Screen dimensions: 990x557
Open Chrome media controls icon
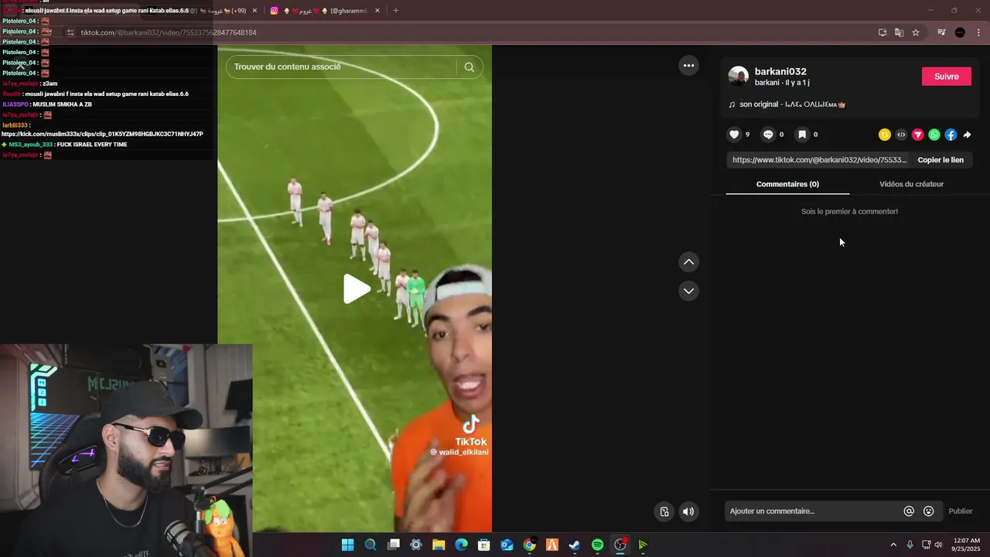(x=941, y=32)
